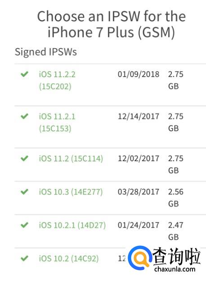Viewport: 206px width, 283px height.
Task: Open the iOS 10.2 (14C92) link
Action: [x=69, y=259]
